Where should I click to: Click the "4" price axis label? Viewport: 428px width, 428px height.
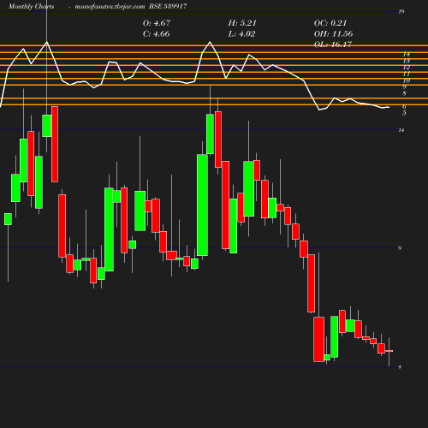point(400,367)
